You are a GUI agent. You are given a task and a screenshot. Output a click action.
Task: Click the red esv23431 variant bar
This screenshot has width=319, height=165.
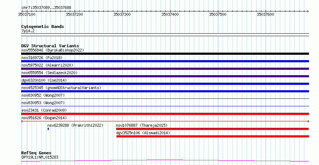tap(165, 114)
